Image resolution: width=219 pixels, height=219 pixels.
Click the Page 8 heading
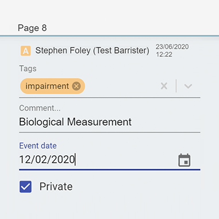(32, 28)
